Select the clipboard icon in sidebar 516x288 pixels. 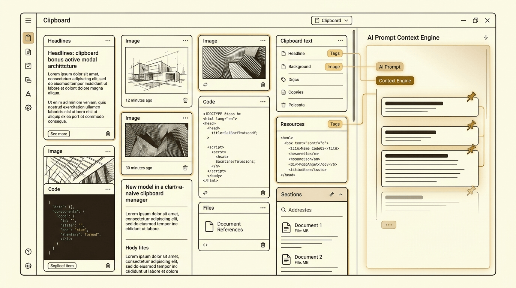click(28, 38)
